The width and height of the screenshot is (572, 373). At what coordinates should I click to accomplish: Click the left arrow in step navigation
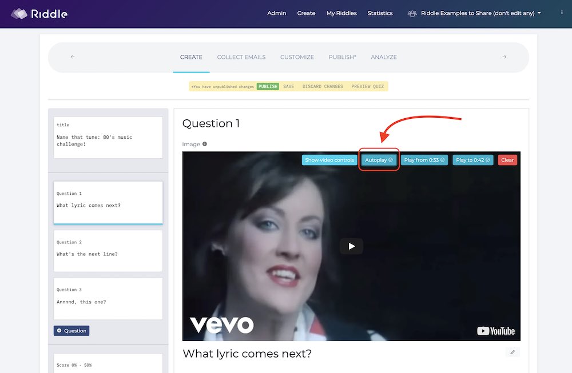tap(73, 57)
